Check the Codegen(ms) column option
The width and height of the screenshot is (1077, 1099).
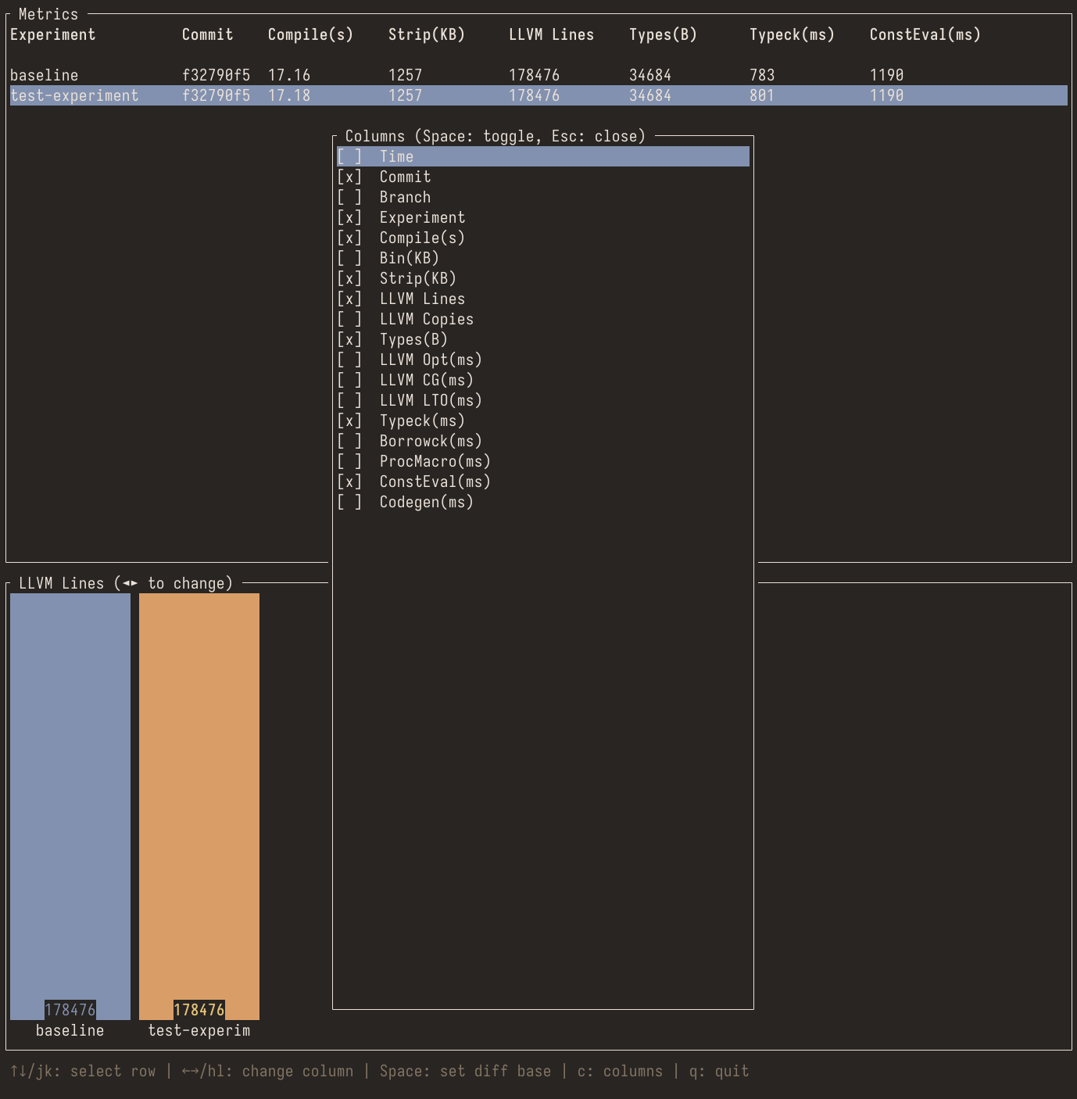coord(349,502)
